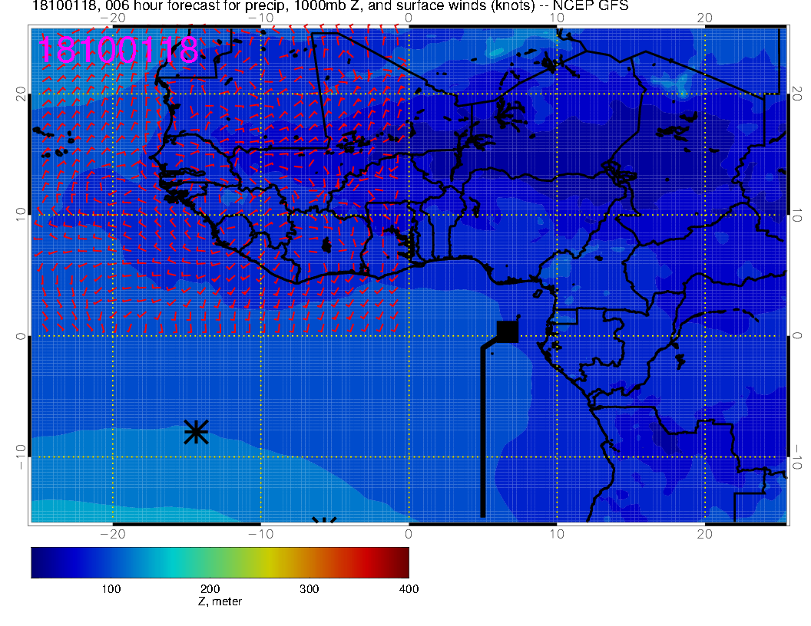This screenshot has height=626, width=811.
Task: Click the 10 longitude label on the top axis
Action: click(557, 18)
